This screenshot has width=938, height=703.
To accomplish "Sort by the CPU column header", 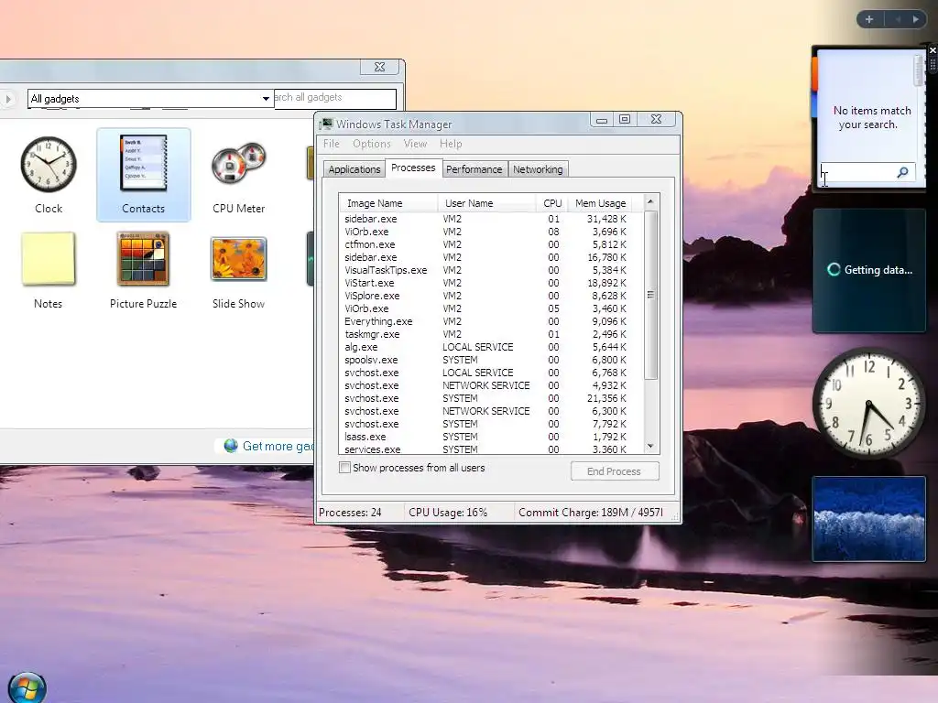I will [x=552, y=203].
